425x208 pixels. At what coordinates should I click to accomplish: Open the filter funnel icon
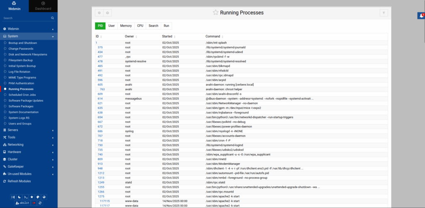point(384,13)
